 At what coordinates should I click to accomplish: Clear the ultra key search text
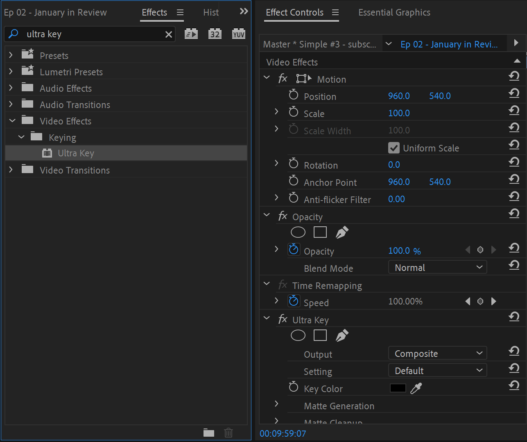click(169, 34)
